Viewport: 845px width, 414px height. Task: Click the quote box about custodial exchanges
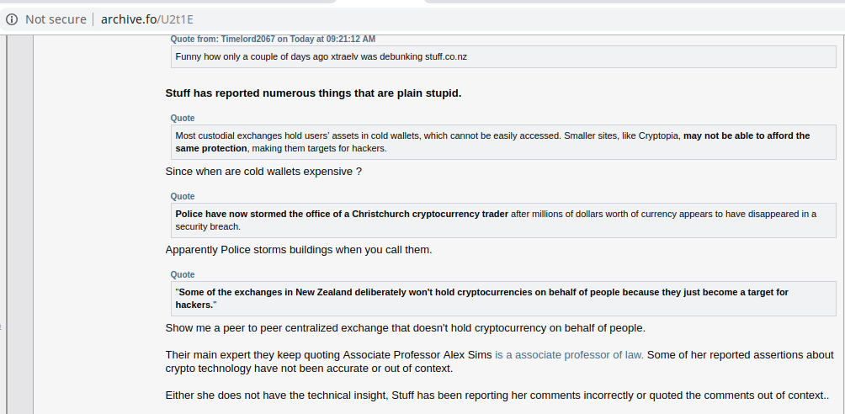tap(503, 141)
